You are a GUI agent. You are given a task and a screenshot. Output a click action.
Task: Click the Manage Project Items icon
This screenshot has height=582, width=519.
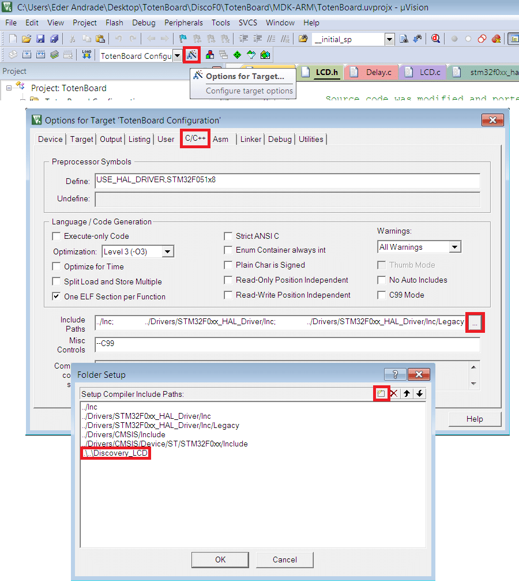point(210,55)
